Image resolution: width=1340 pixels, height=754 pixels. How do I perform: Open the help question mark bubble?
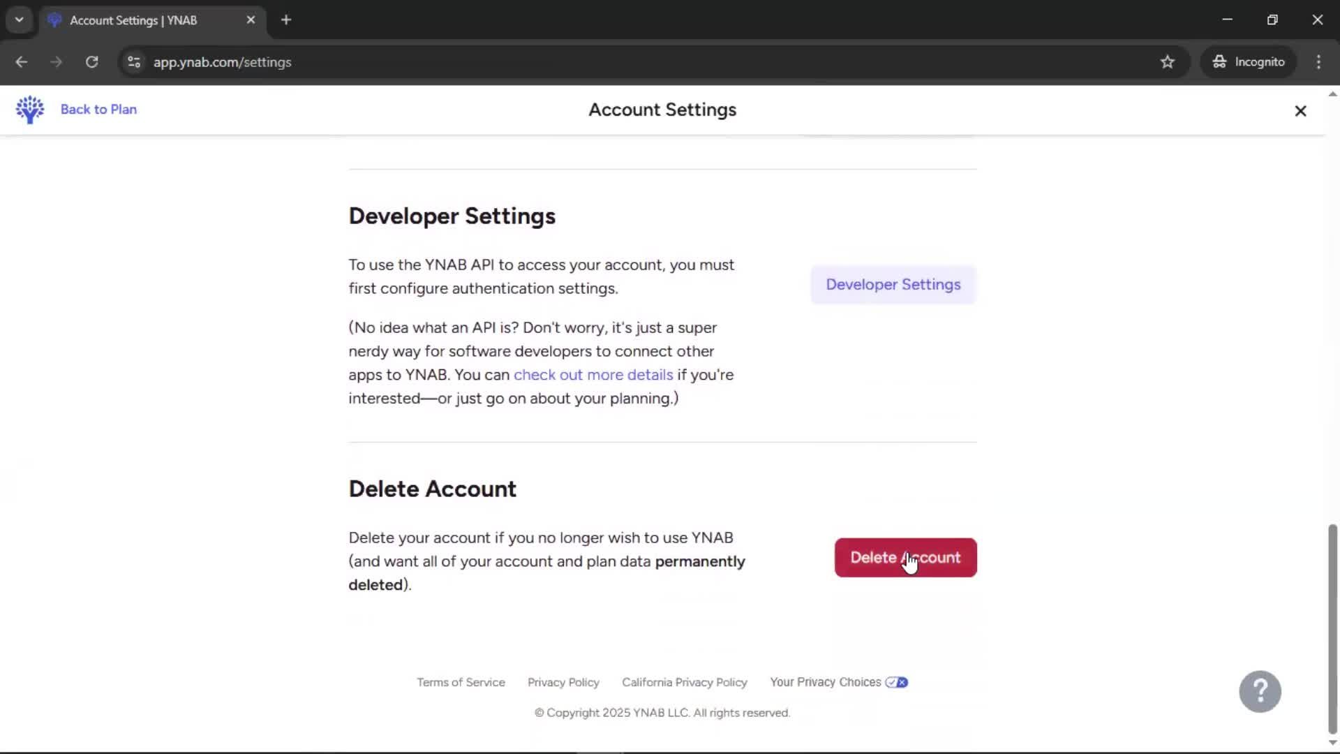pyautogui.click(x=1260, y=691)
